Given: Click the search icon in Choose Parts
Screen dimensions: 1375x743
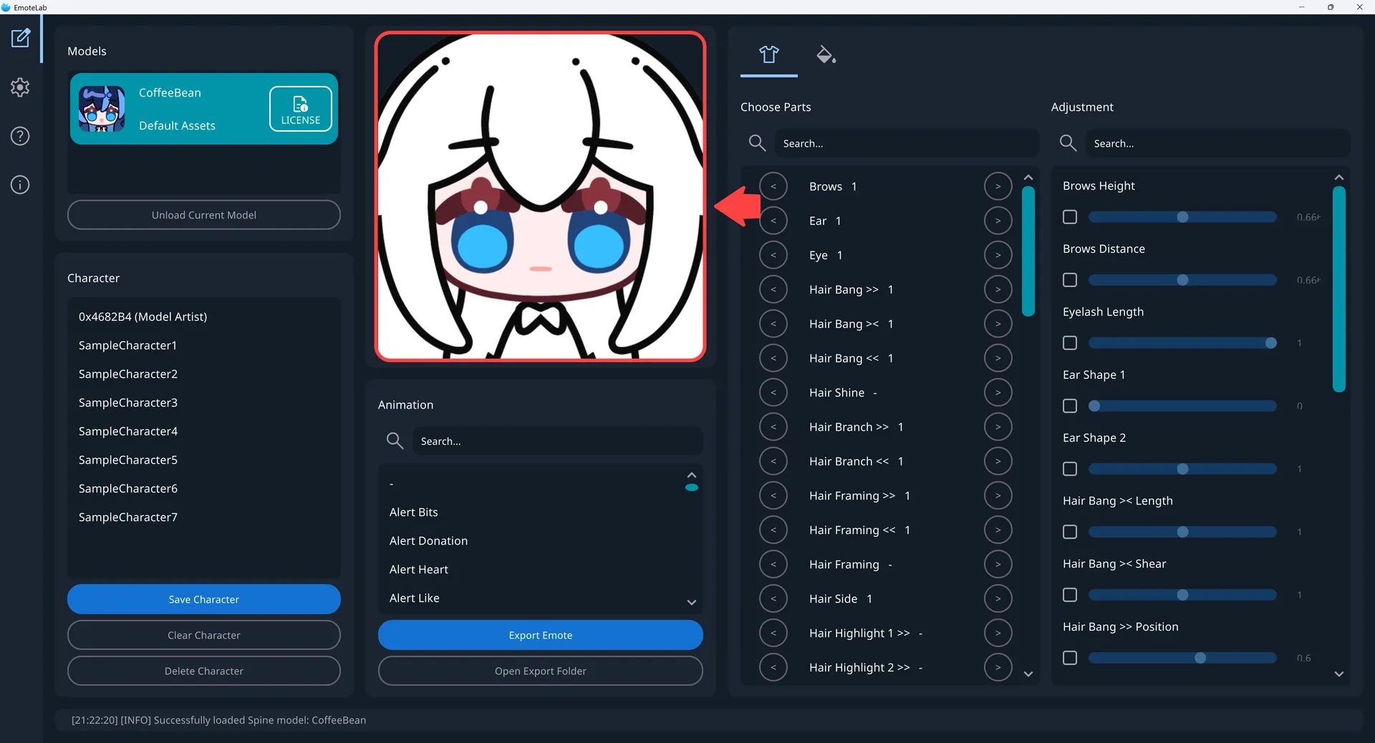Looking at the screenshot, I should click(x=757, y=143).
